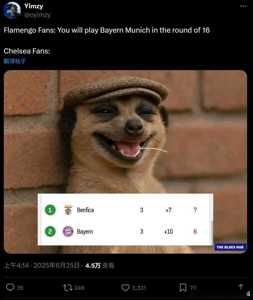Click the translate post link

click(x=15, y=61)
